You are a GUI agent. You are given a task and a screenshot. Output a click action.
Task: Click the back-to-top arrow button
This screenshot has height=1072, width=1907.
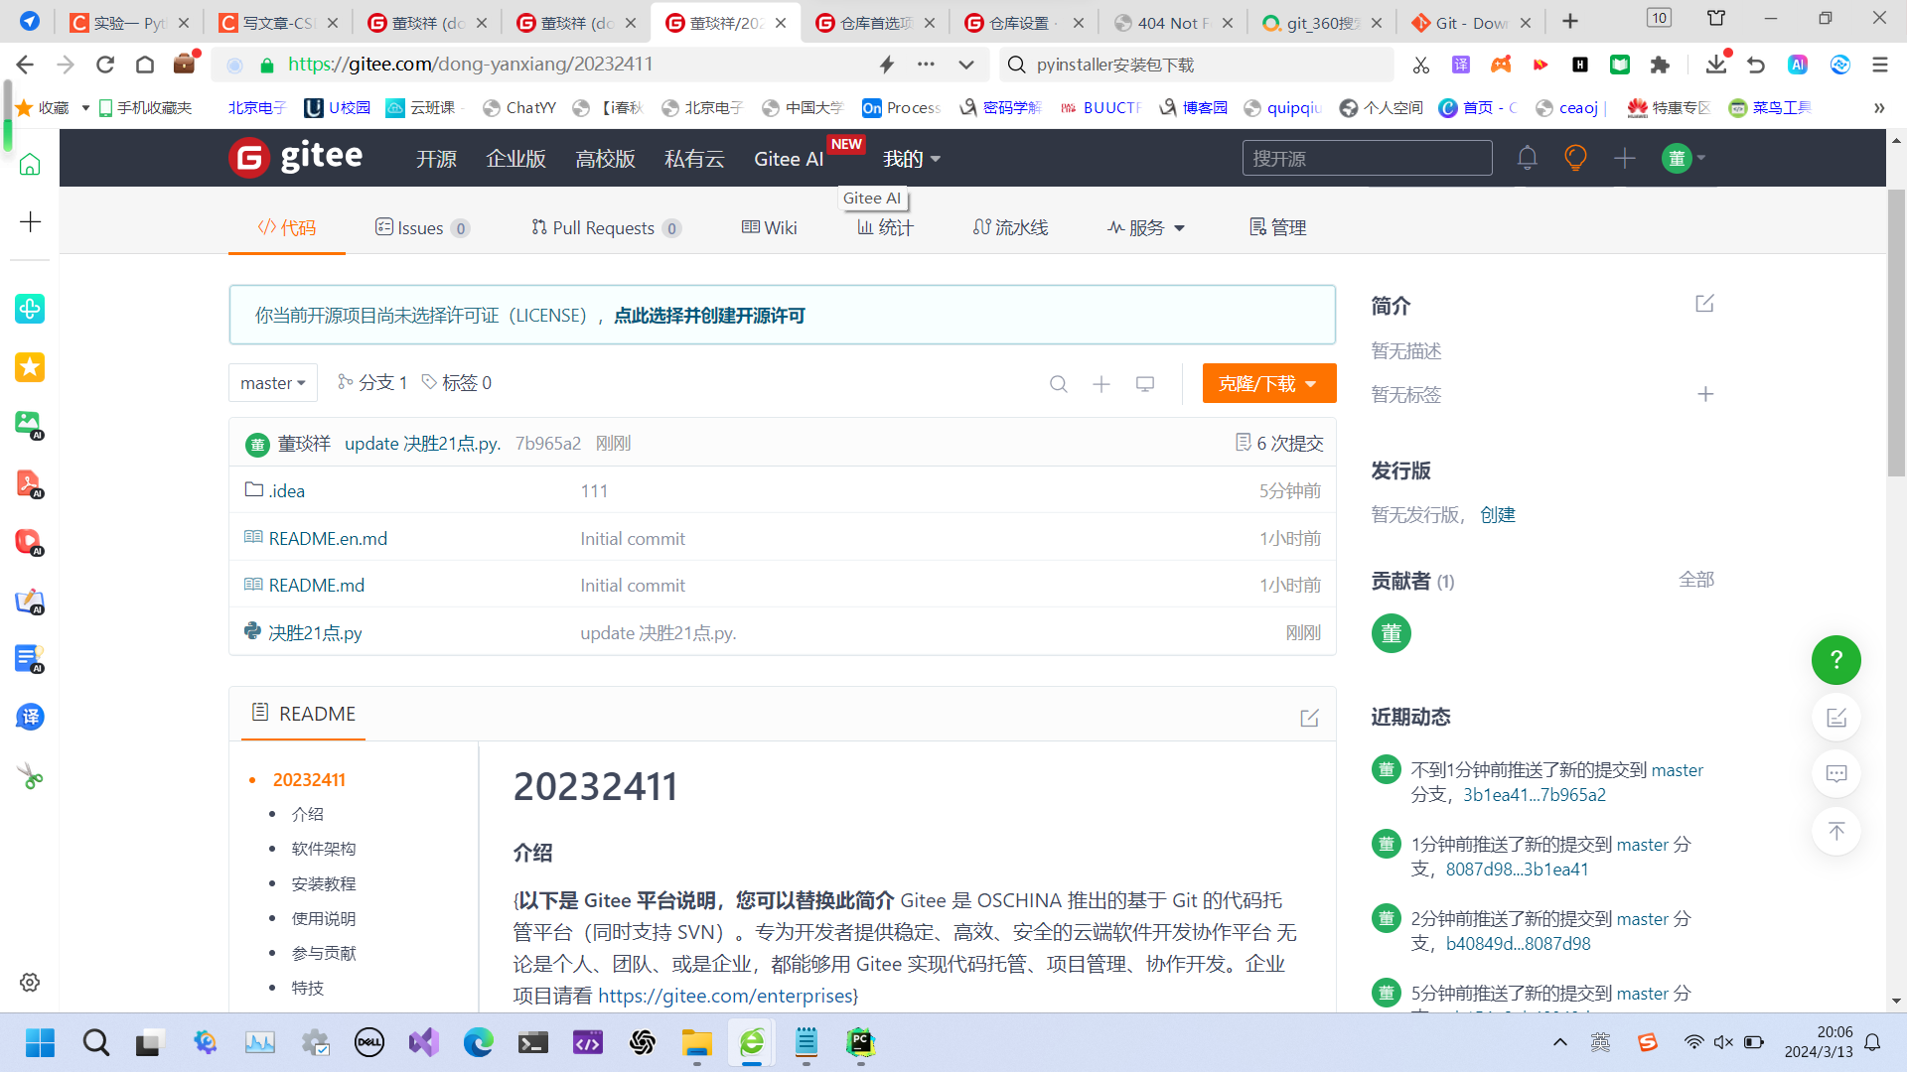point(1836,831)
